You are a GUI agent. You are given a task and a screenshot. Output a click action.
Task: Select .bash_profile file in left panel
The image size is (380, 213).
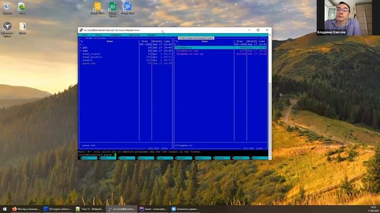(x=126, y=57)
